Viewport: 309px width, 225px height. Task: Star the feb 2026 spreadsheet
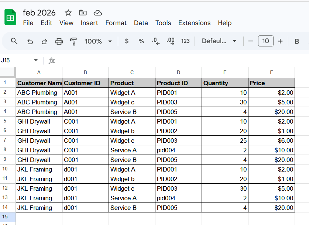tap(68, 13)
